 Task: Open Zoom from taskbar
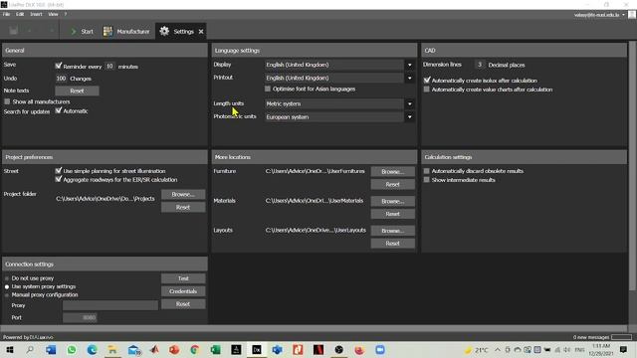380,349
